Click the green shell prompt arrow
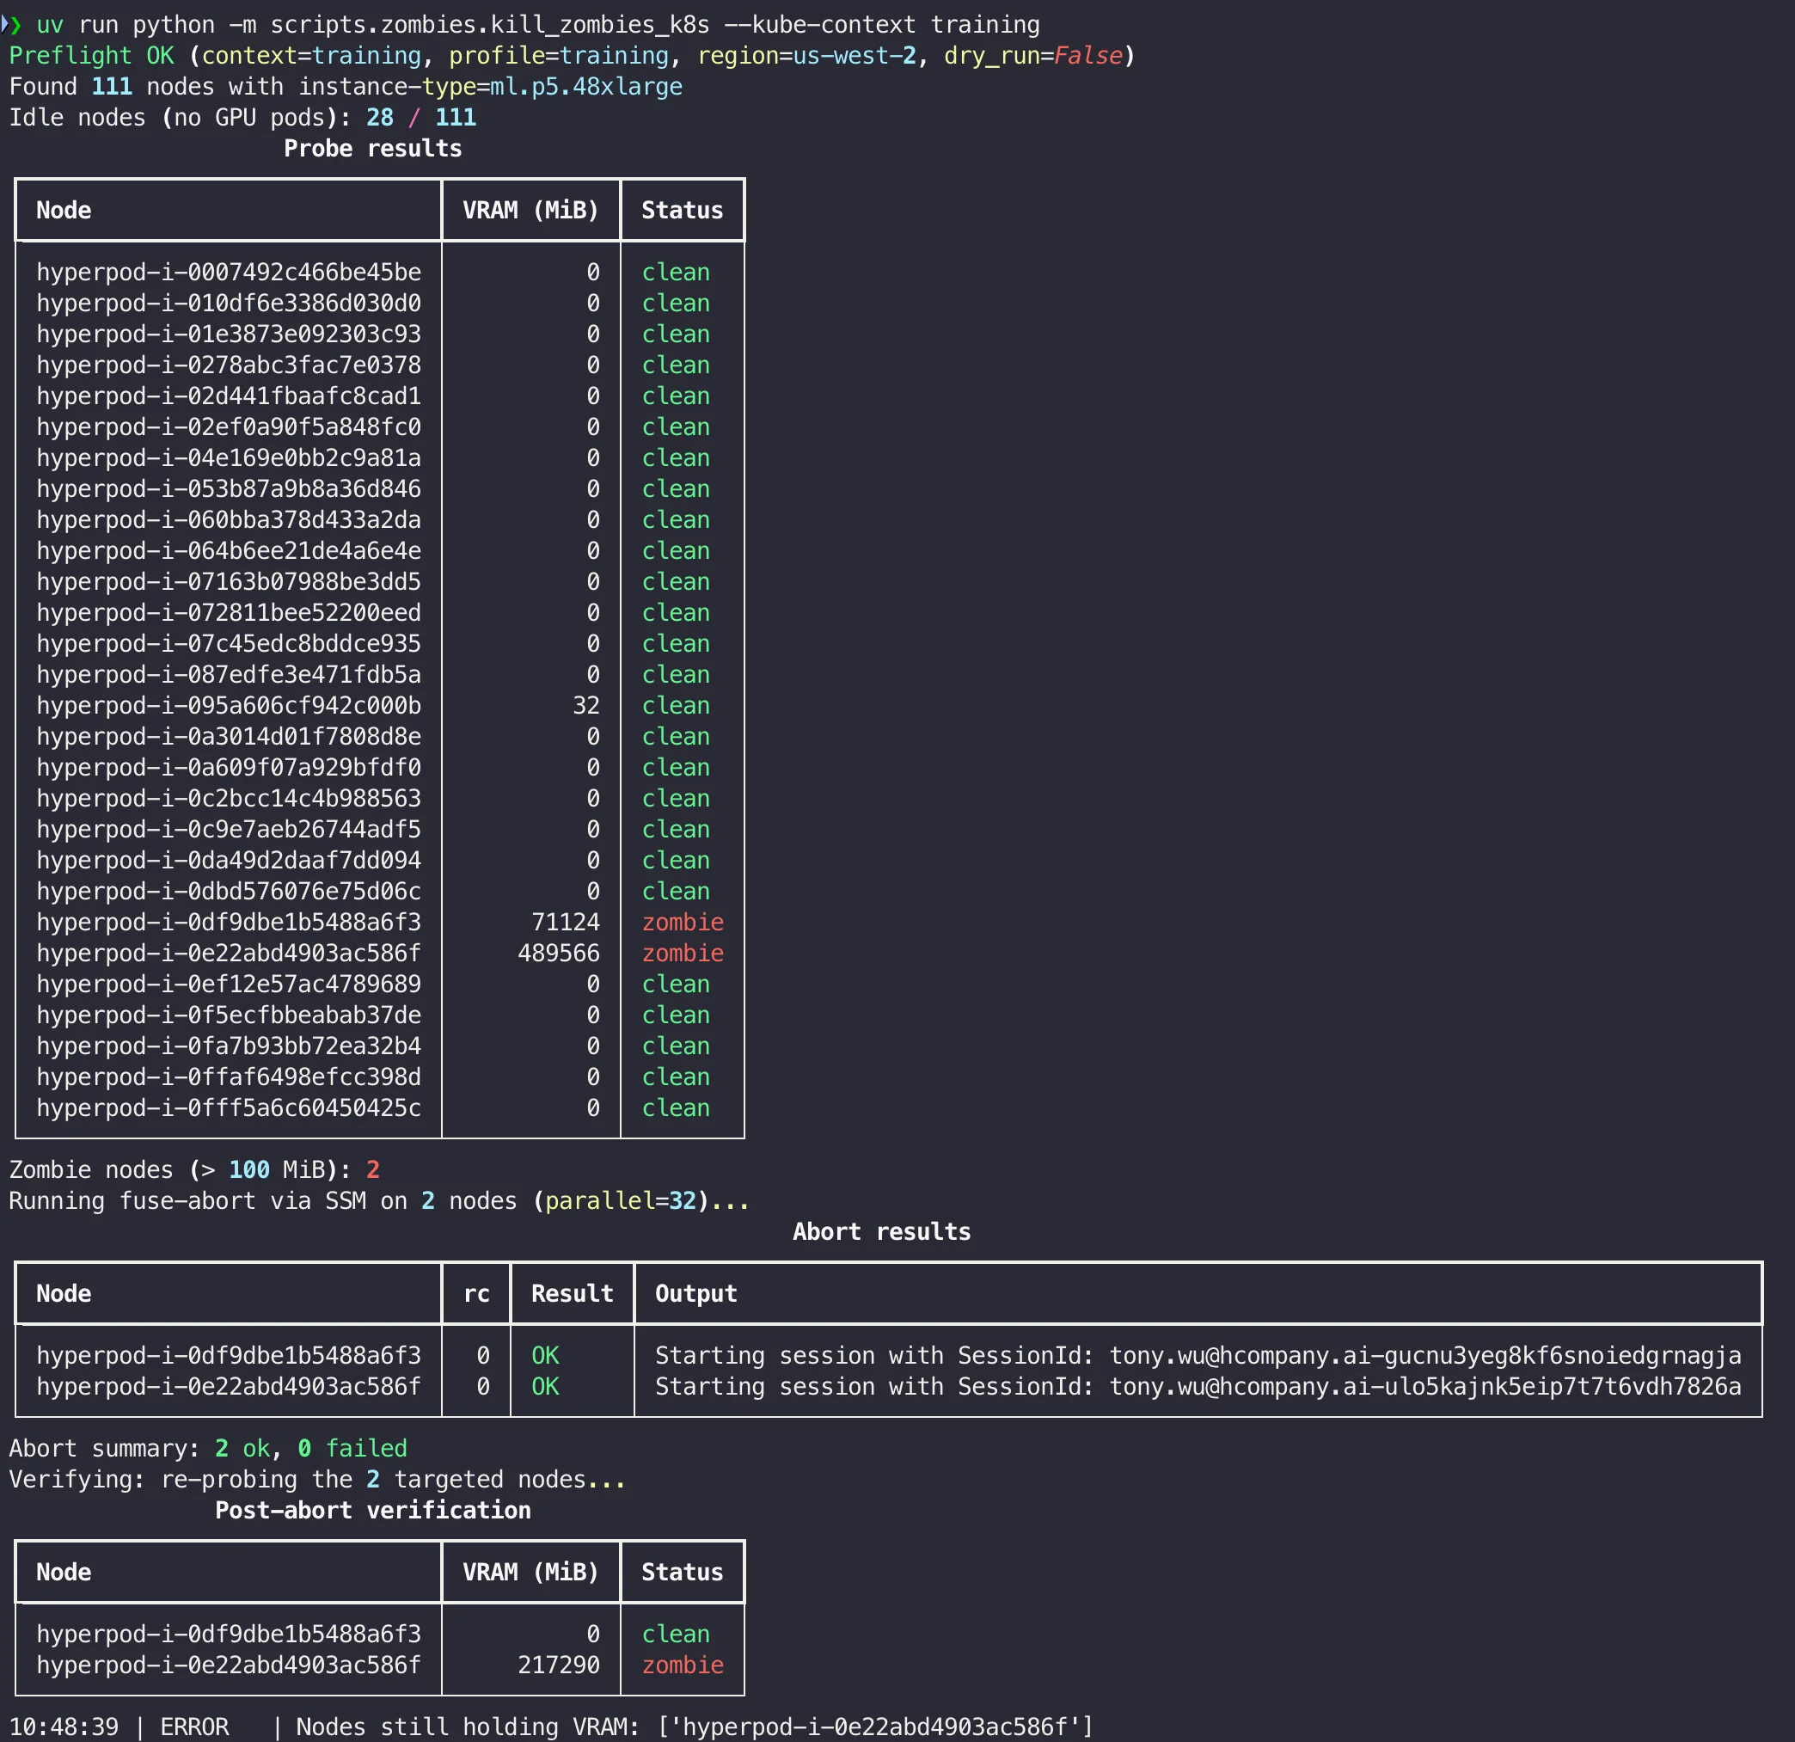1795x1742 pixels. [x=14, y=25]
